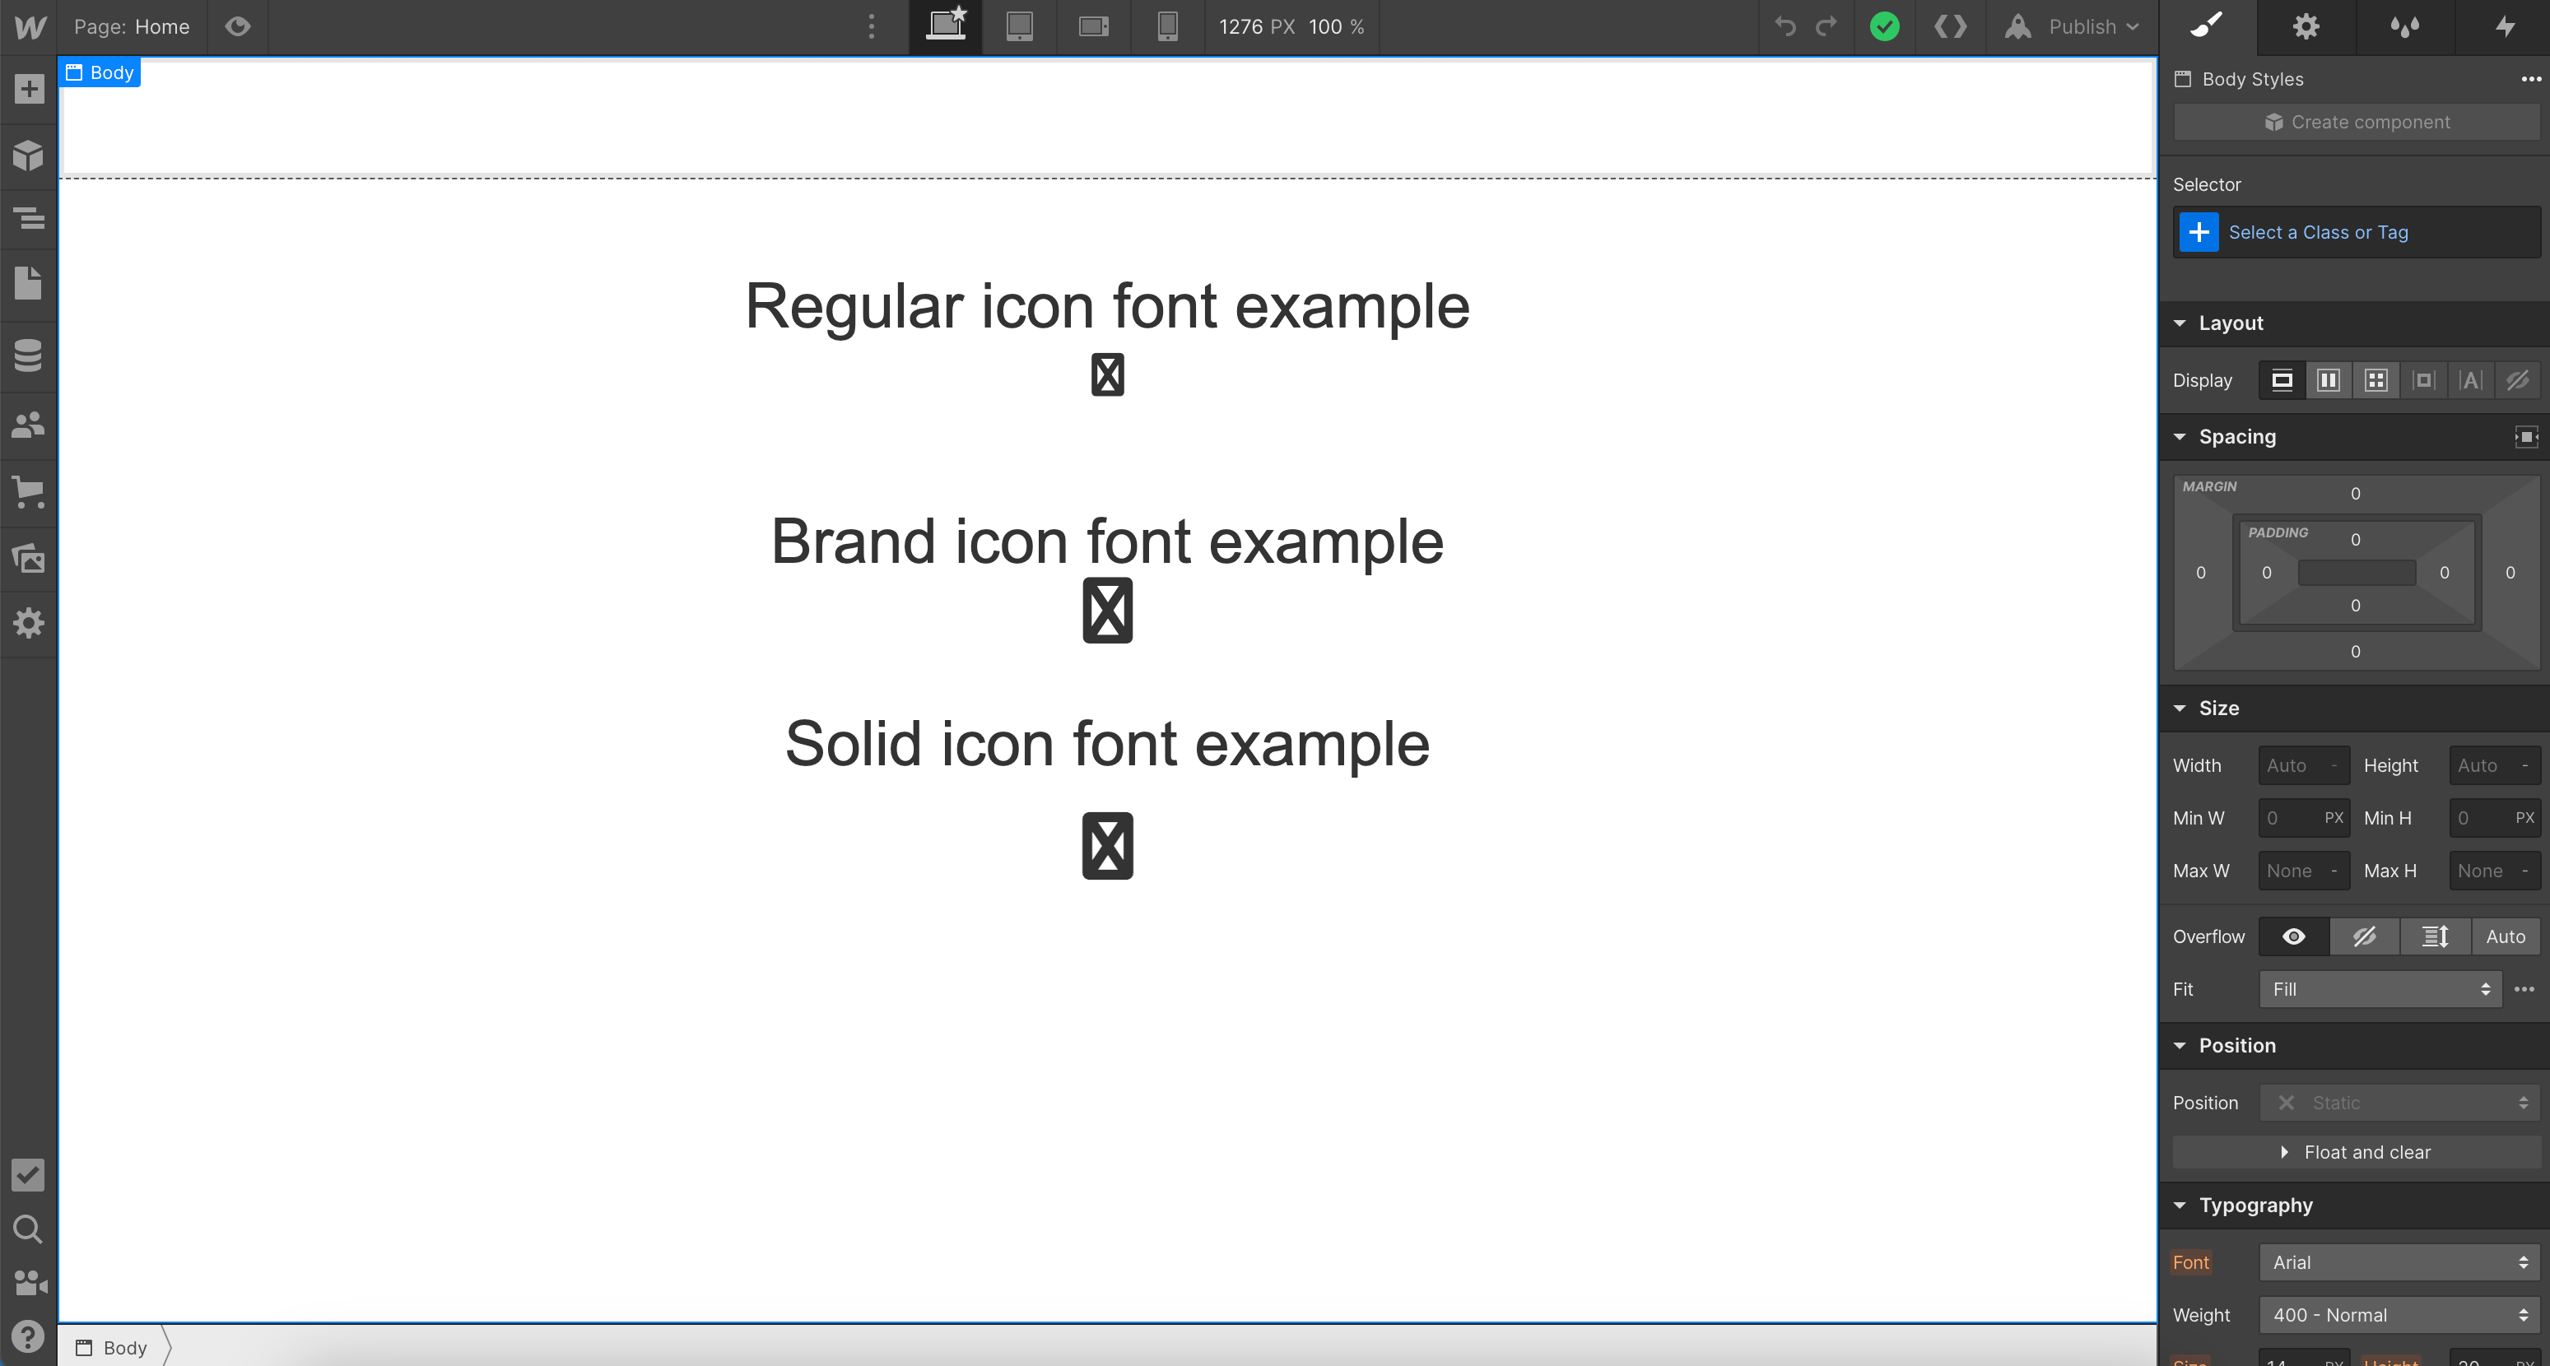Image resolution: width=2550 pixels, height=1366 pixels.
Task: Open the Position dropdown set to Static
Action: click(x=2399, y=1102)
